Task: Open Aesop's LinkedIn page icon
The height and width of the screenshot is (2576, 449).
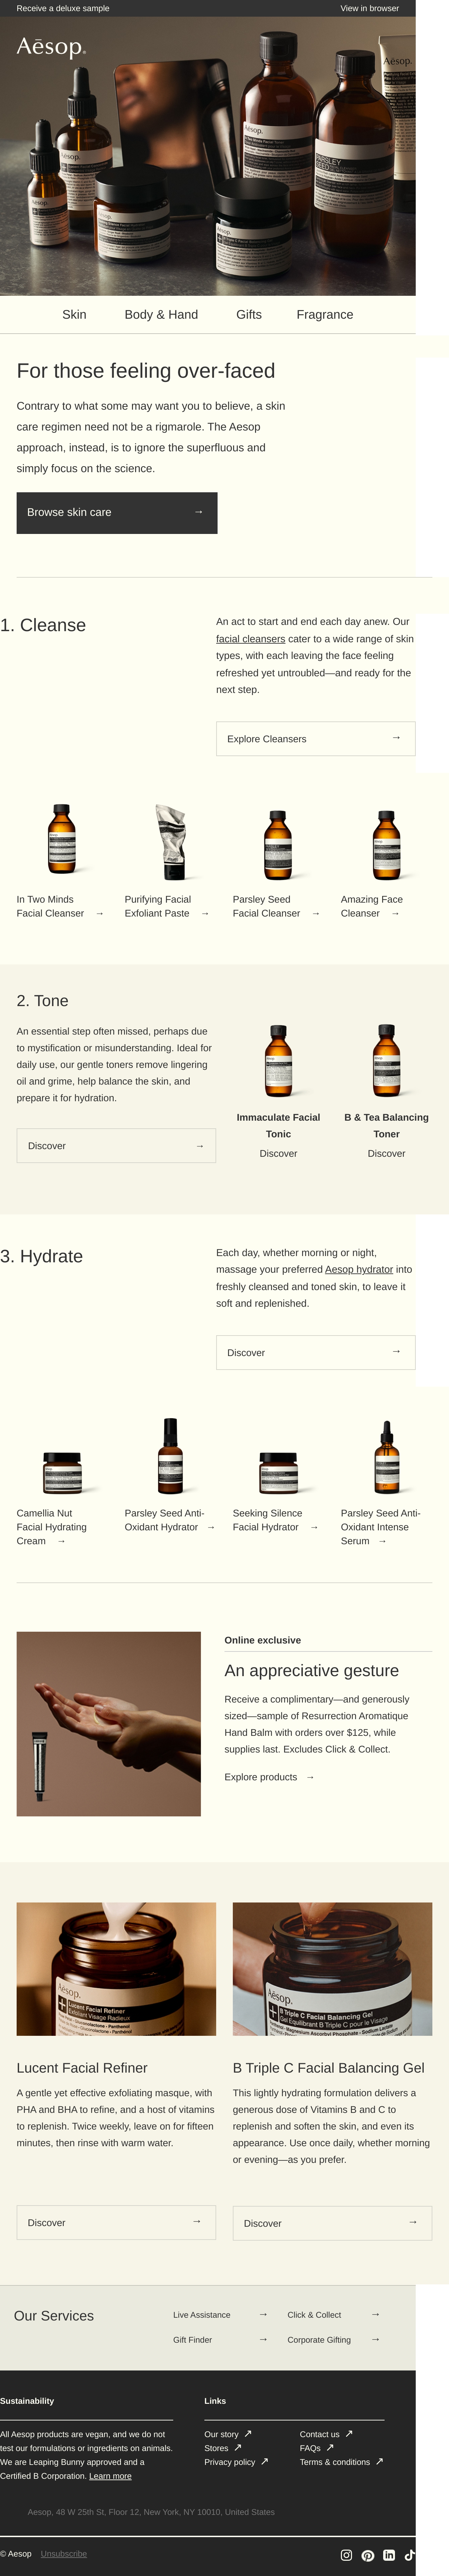Action: coord(389,2555)
